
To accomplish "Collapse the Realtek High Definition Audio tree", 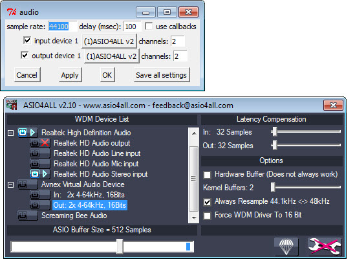I will pyautogui.click(x=10, y=133).
